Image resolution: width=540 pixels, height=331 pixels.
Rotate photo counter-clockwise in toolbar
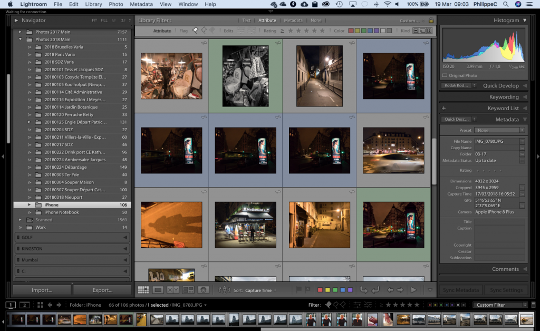tap(364, 290)
